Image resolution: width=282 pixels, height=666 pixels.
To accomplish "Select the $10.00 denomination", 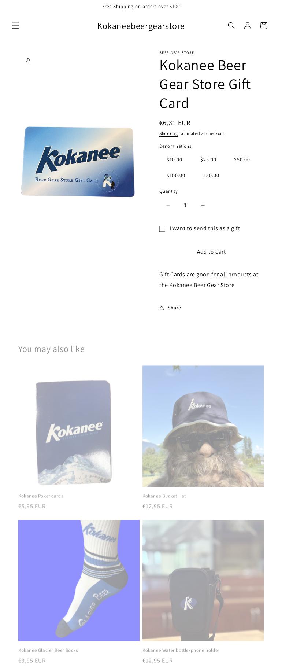I will tap(174, 160).
